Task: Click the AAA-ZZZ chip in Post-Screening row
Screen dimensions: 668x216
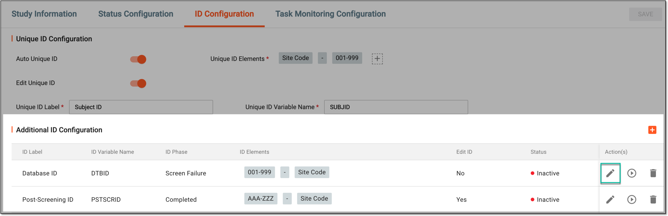Action: (261, 199)
